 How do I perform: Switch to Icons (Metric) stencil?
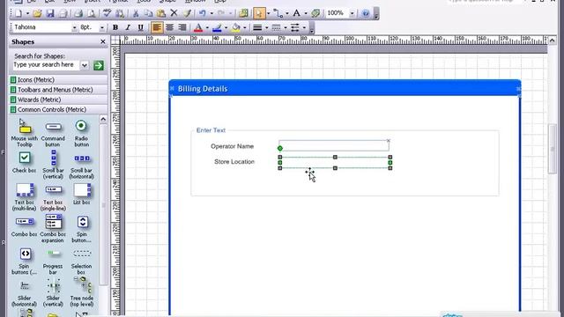pyautogui.click(x=58, y=80)
